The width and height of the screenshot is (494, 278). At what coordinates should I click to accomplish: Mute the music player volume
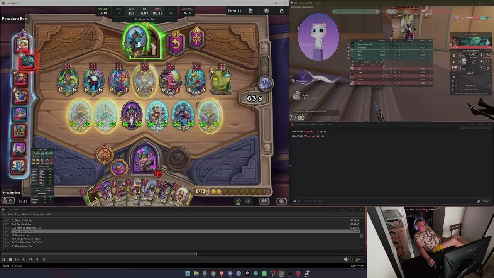[346, 259]
